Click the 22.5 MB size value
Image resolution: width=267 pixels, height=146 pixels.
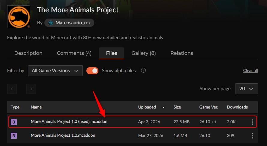click(x=181, y=122)
